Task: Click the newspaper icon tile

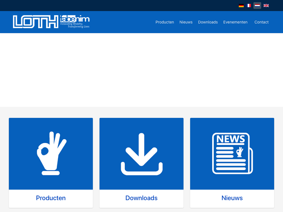Action: tap(232, 153)
